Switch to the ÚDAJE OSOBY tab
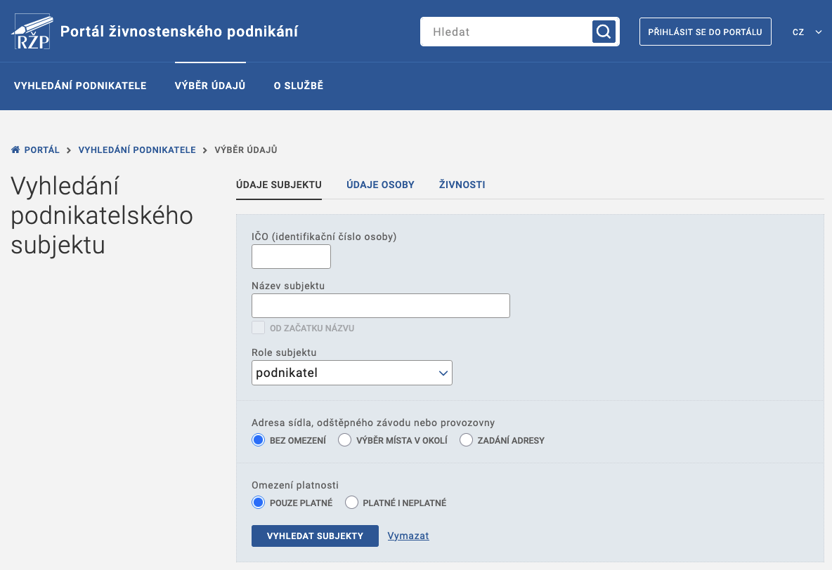832x570 pixels. (x=380, y=185)
